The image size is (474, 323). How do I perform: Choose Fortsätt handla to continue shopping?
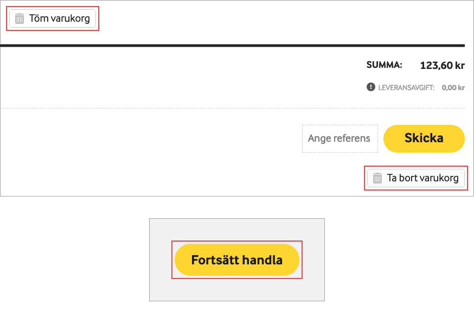(x=236, y=260)
